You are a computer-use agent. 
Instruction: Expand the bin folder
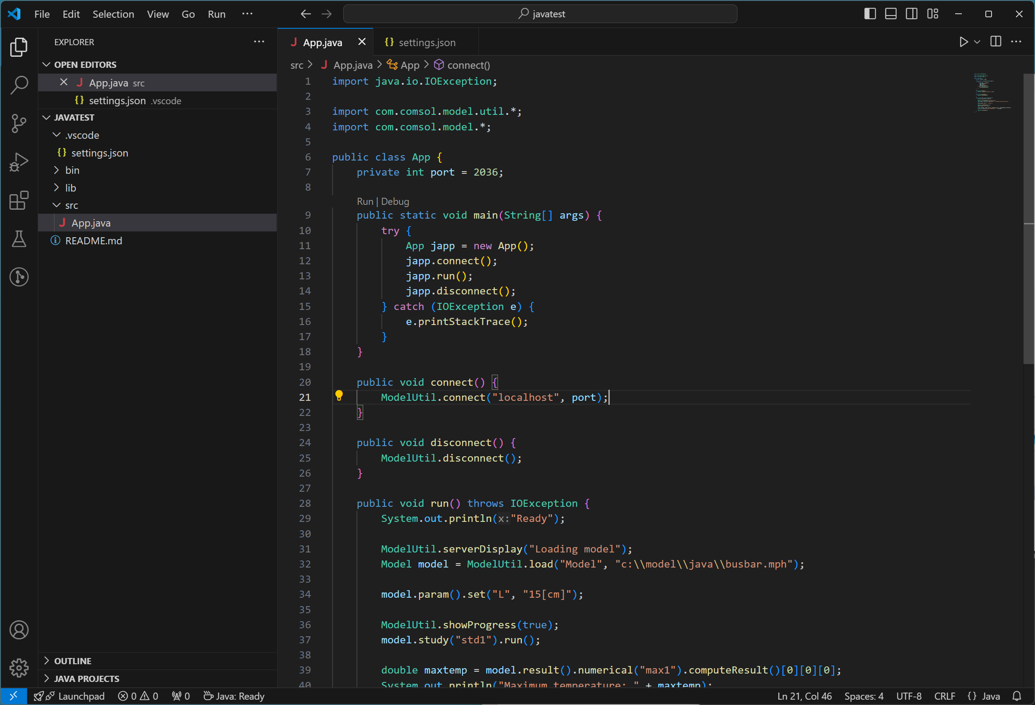(72, 170)
